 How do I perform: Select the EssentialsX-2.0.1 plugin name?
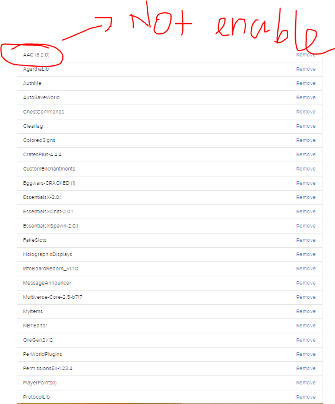tap(42, 197)
